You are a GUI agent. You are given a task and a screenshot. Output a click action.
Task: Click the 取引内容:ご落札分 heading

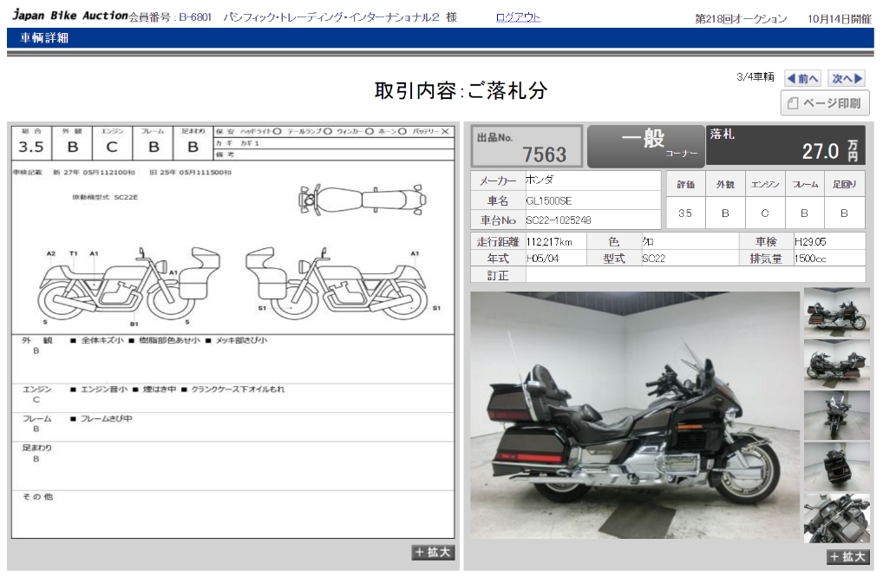[x=461, y=90]
